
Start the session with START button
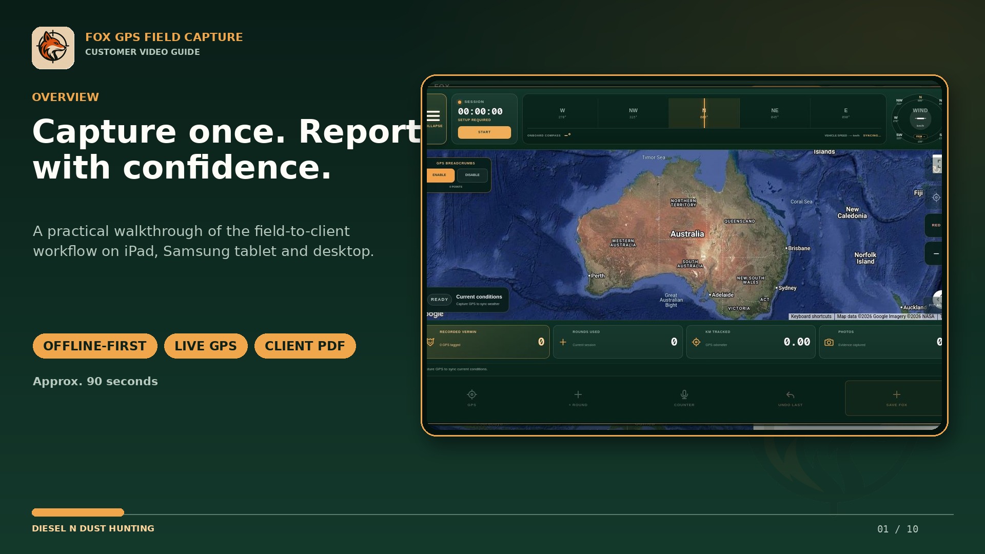[484, 132]
